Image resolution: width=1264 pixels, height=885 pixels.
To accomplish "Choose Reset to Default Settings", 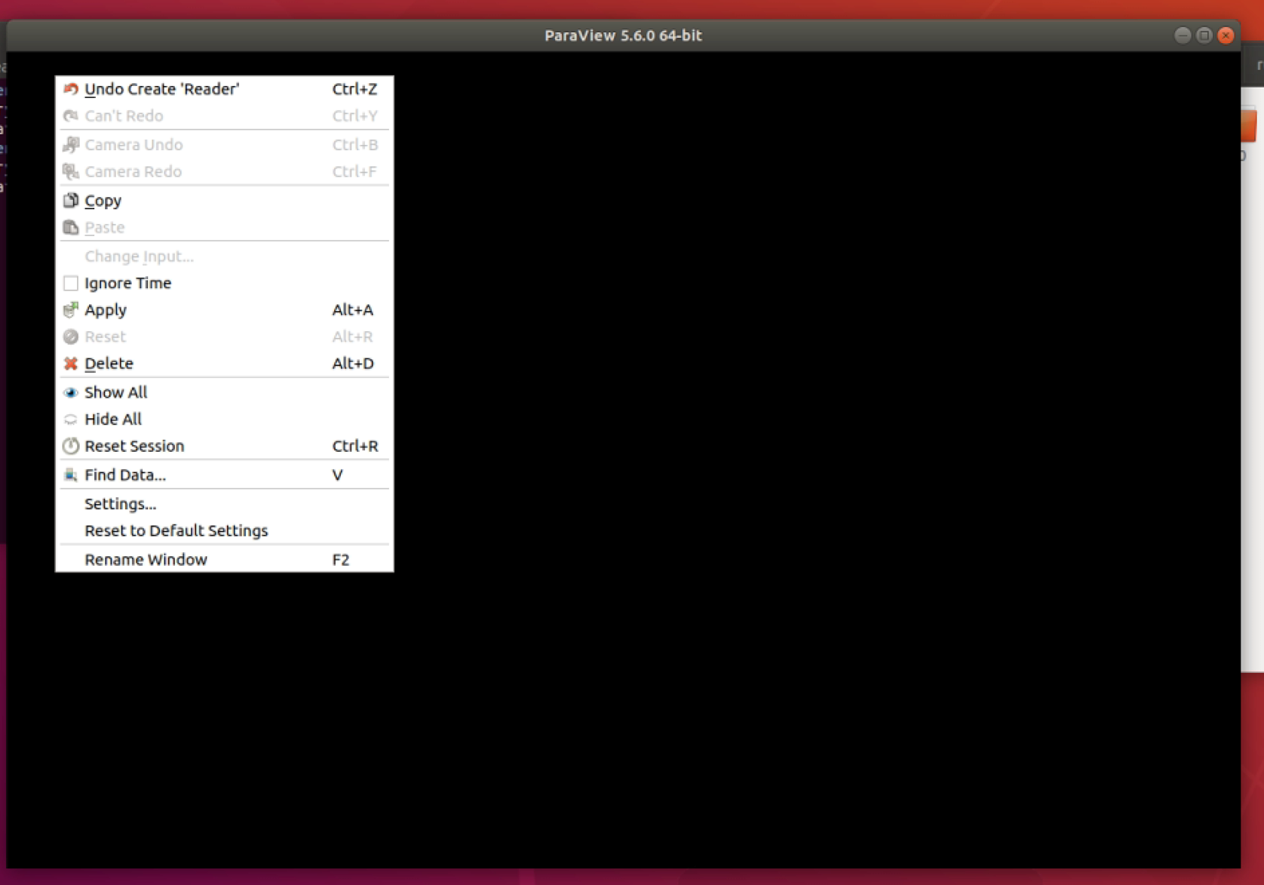I will pos(176,530).
